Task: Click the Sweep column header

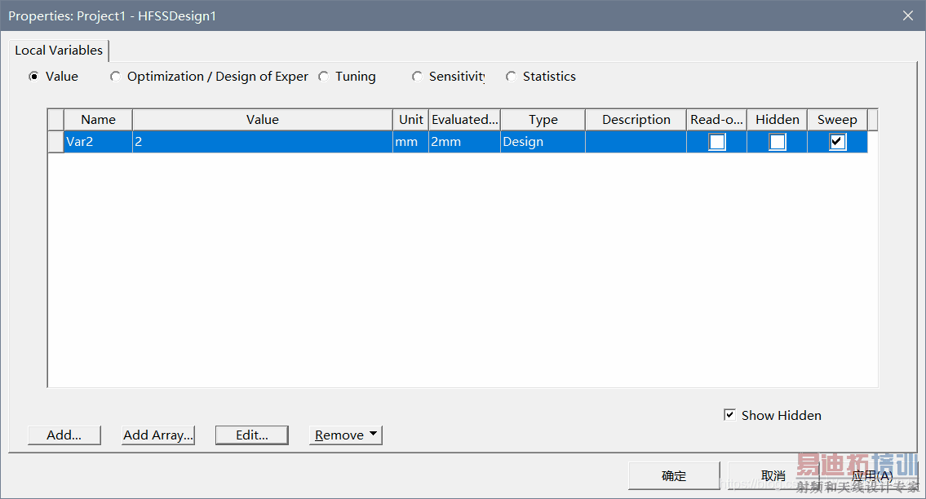Action: (x=837, y=120)
